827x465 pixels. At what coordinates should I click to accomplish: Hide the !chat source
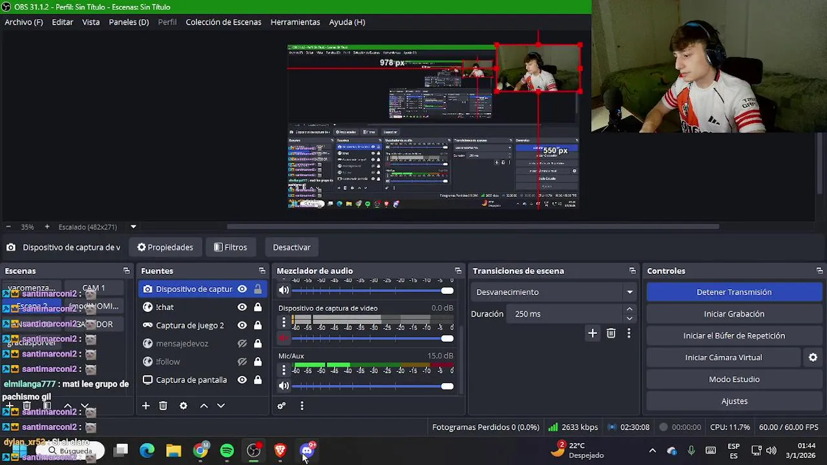tap(242, 307)
